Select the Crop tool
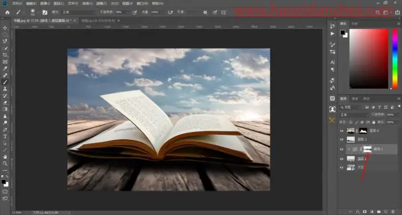The height and width of the screenshot is (215, 402). point(5,55)
